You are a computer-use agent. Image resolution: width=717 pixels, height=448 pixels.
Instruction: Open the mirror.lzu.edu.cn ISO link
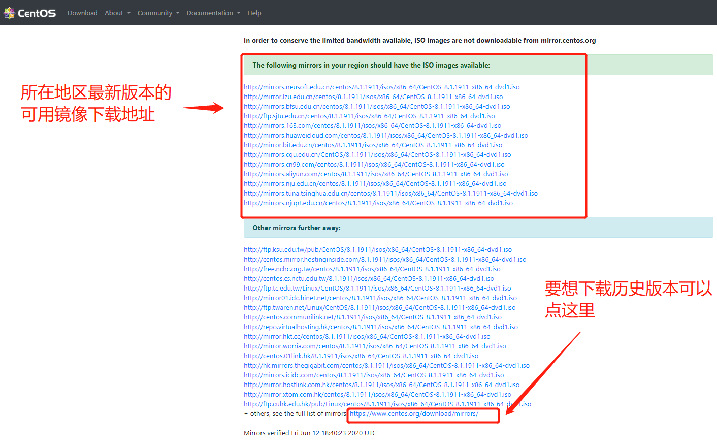coord(373,97)
